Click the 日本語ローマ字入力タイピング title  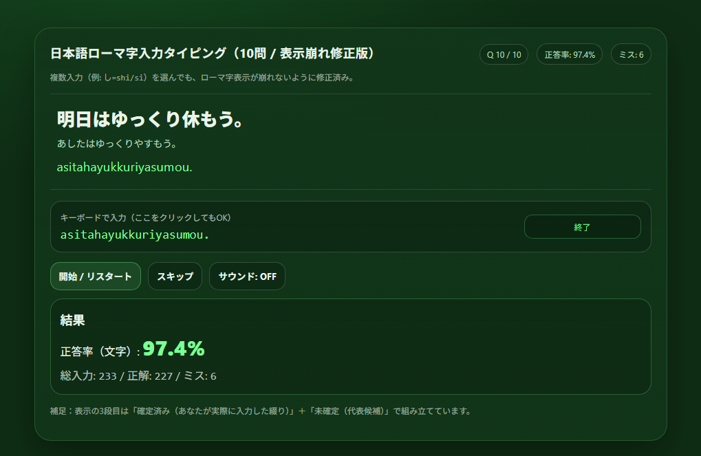point(213,54)
